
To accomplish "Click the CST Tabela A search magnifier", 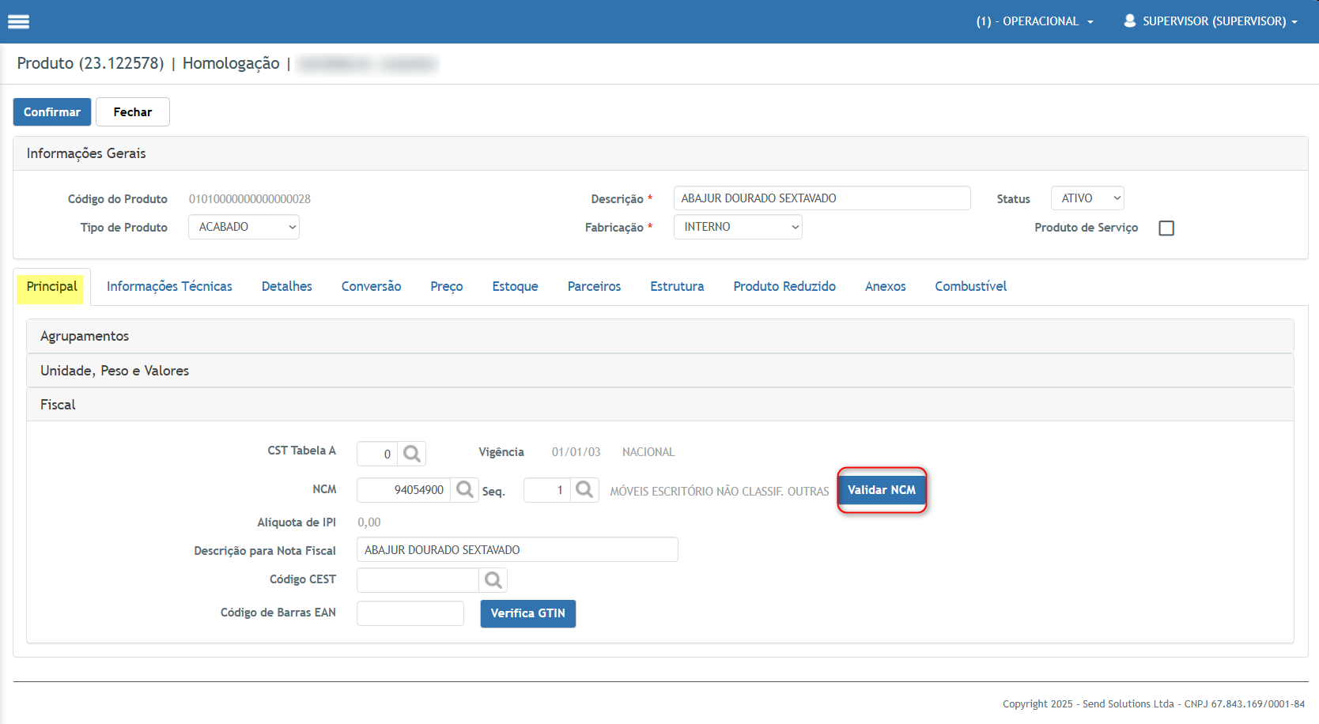I will [x=411, y=454].
